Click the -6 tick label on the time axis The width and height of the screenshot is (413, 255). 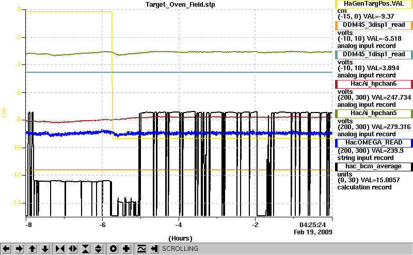(102, 225)
